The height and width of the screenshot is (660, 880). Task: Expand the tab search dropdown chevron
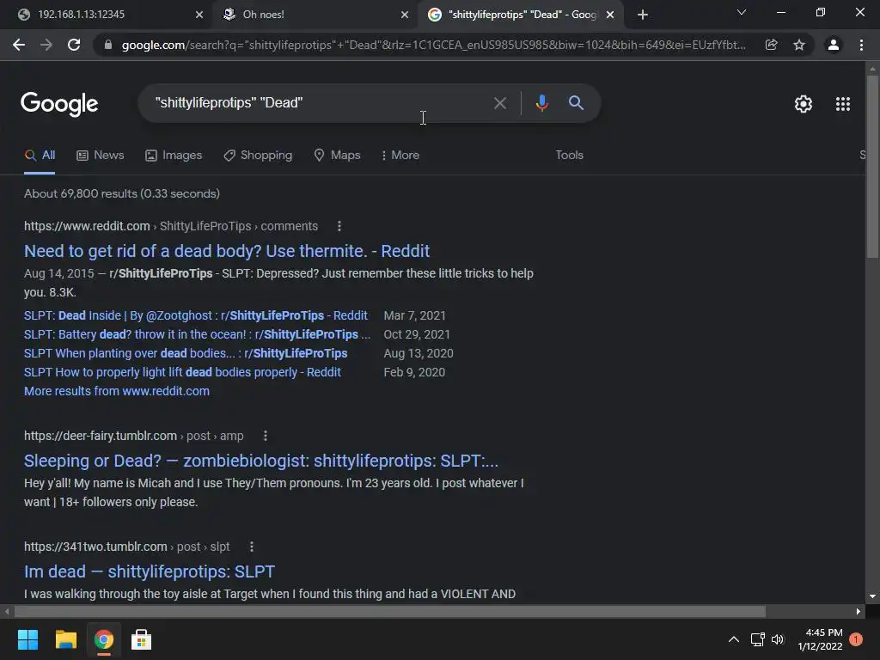click(742, 12)
